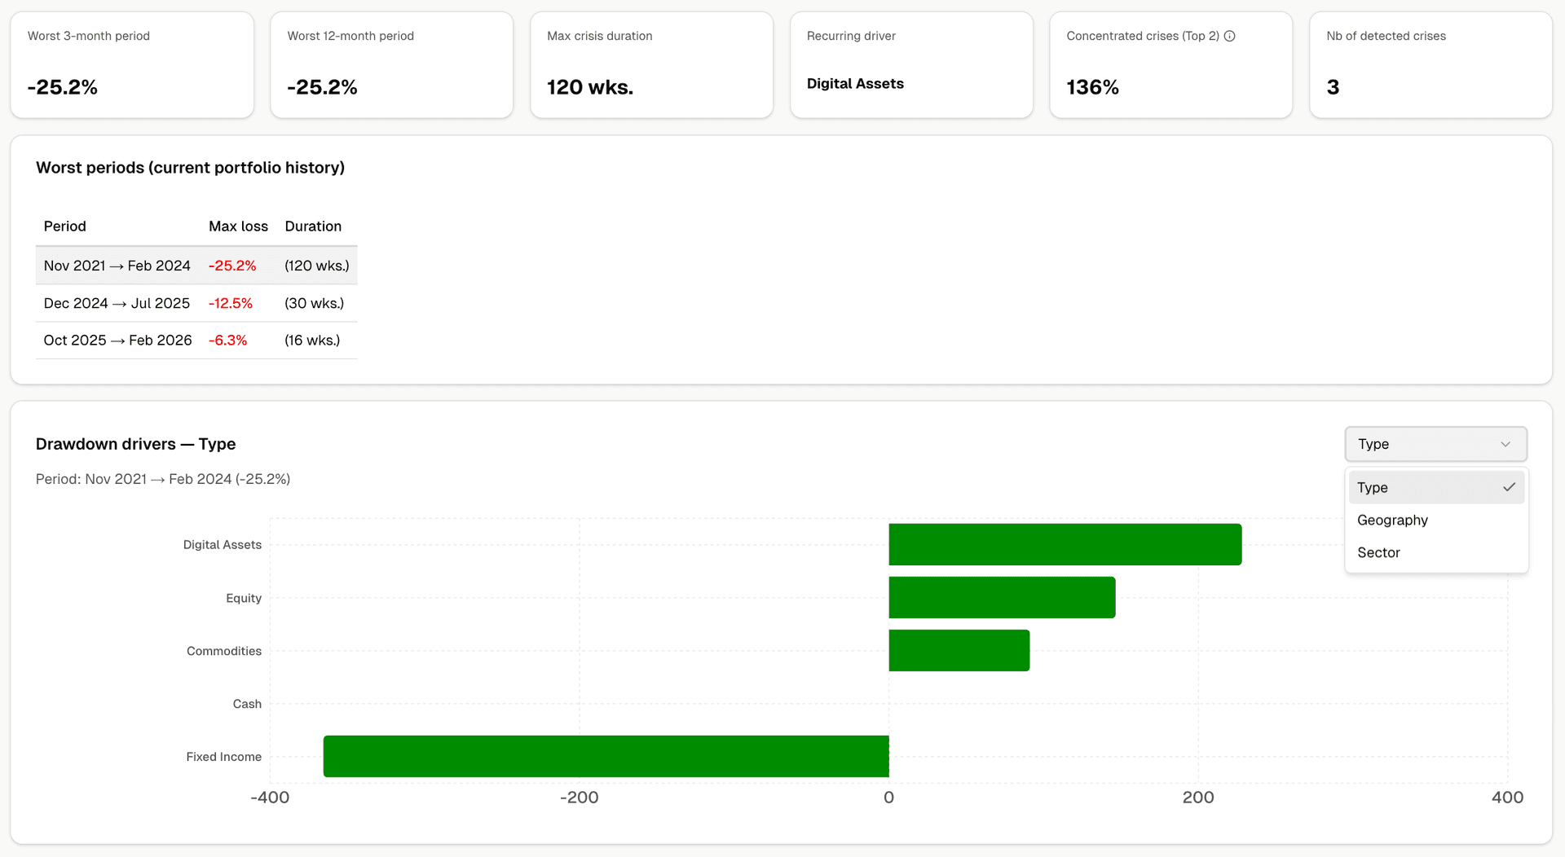Click the checkmark next to Type option

tap(1509, 487)
